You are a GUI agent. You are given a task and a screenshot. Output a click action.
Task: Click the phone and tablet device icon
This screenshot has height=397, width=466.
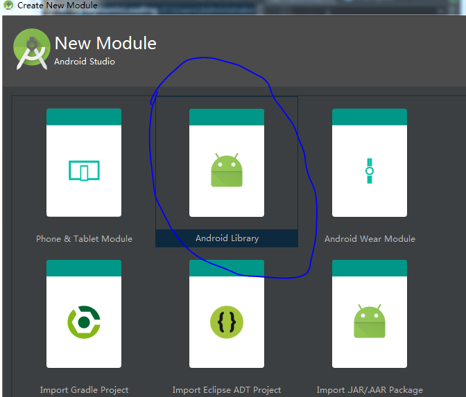tap(84, 170)
